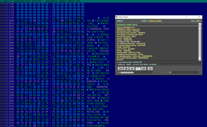Screen dimensions: 207x127
Task: Click the Various Artists artist name
Action: [155, 21]
